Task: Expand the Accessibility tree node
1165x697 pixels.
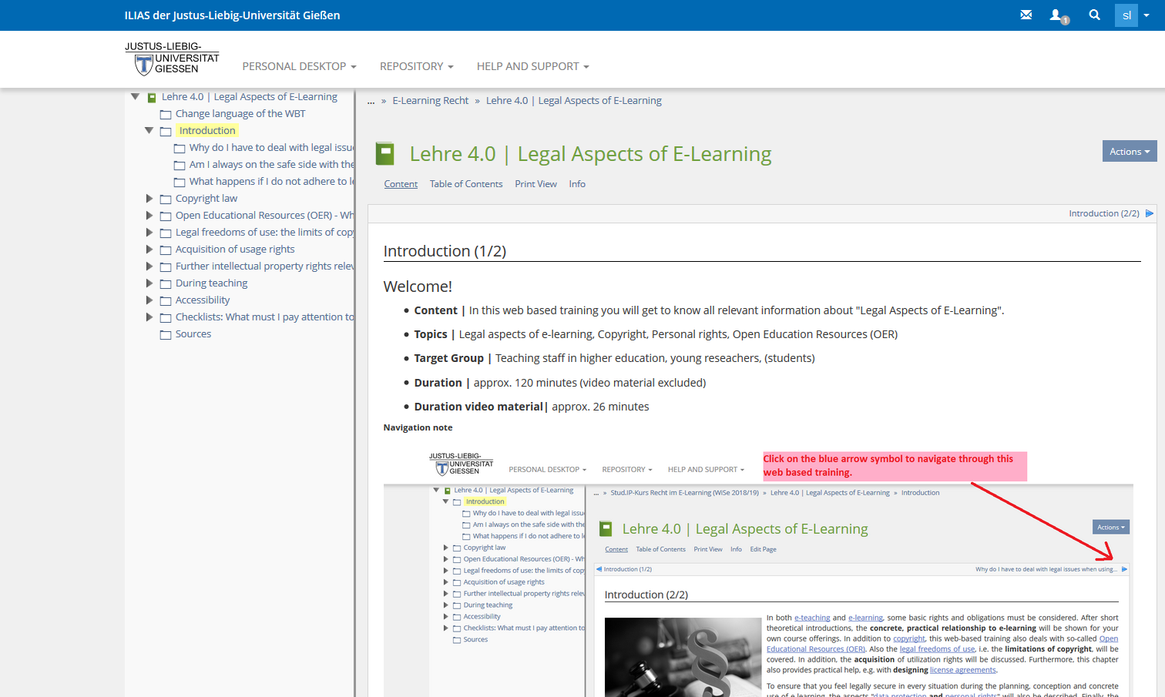Action: (149, 300)
